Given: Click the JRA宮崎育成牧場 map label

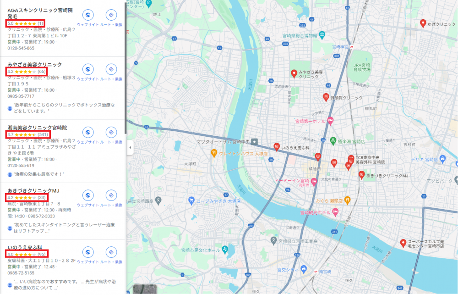Looking at the screenshot, I should pos(362,67).
